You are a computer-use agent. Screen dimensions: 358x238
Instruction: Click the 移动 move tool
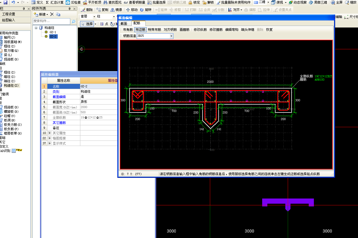[x=132, y=10]
